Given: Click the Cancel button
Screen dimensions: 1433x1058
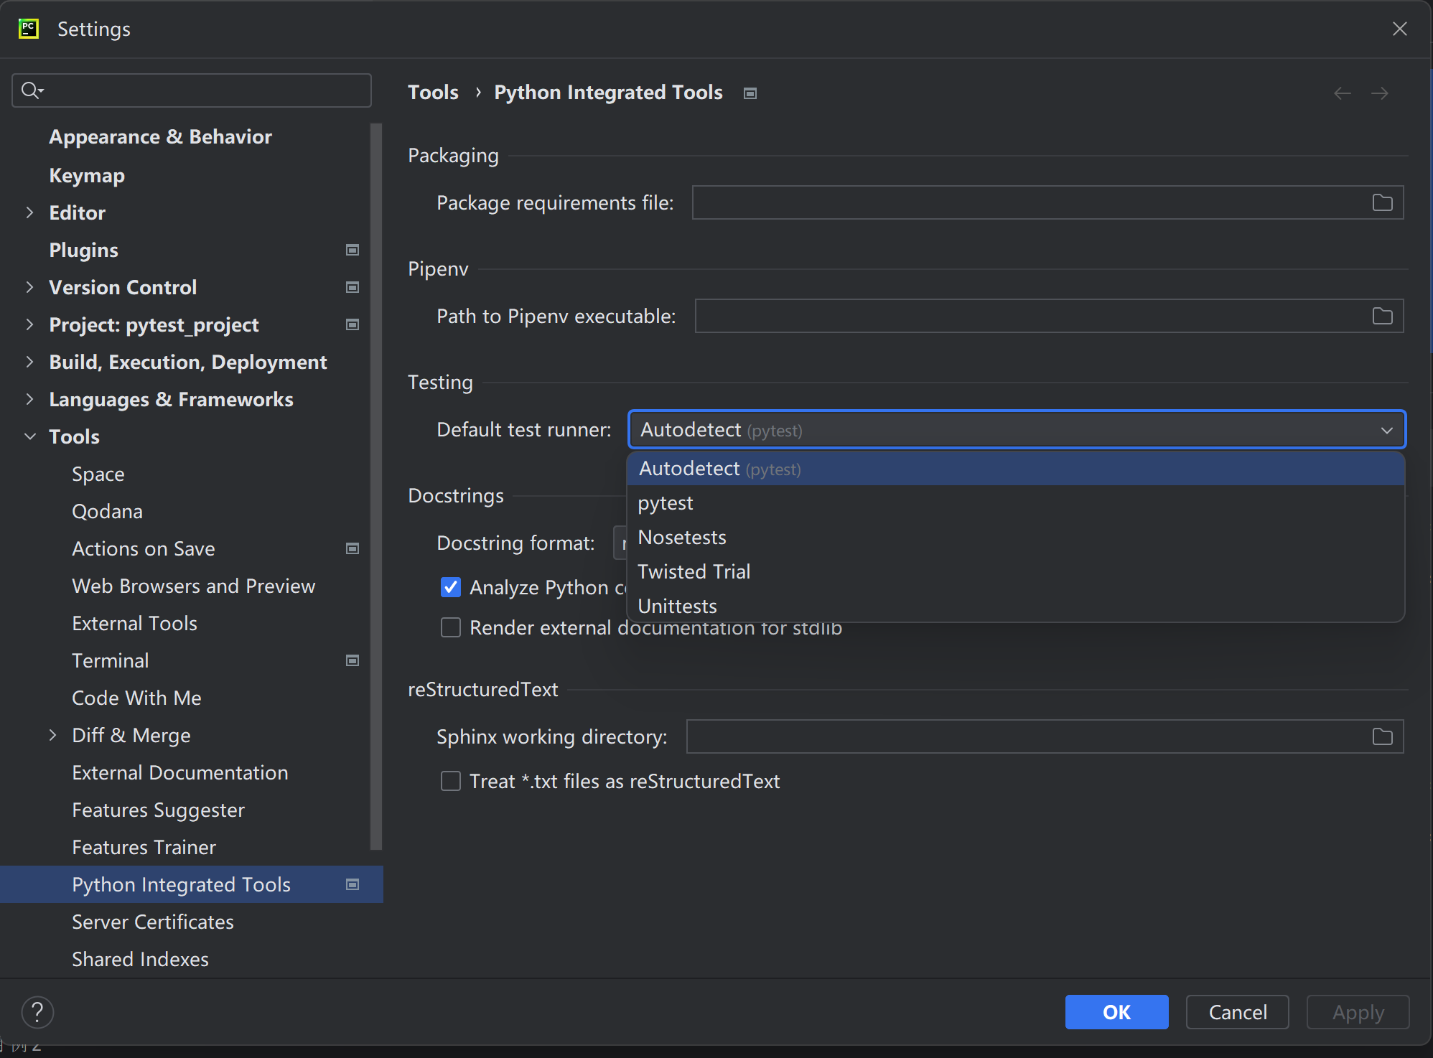Looking at the screenshot, I should pos(1237,1012).
